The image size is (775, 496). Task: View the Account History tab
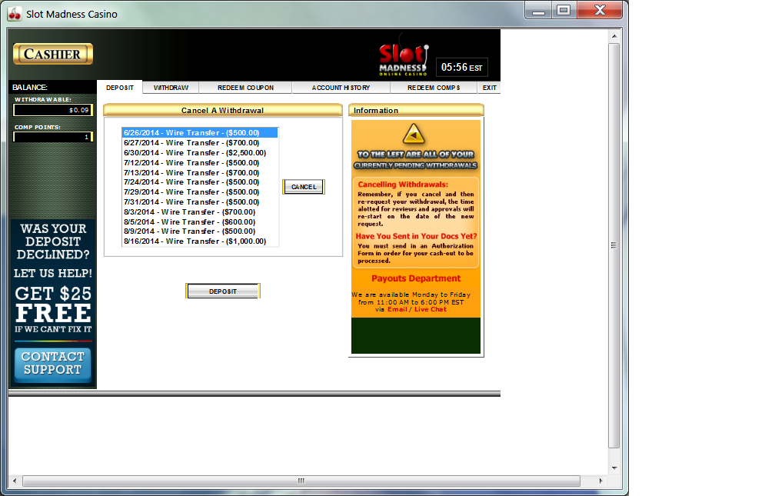(x=341, y=88)
